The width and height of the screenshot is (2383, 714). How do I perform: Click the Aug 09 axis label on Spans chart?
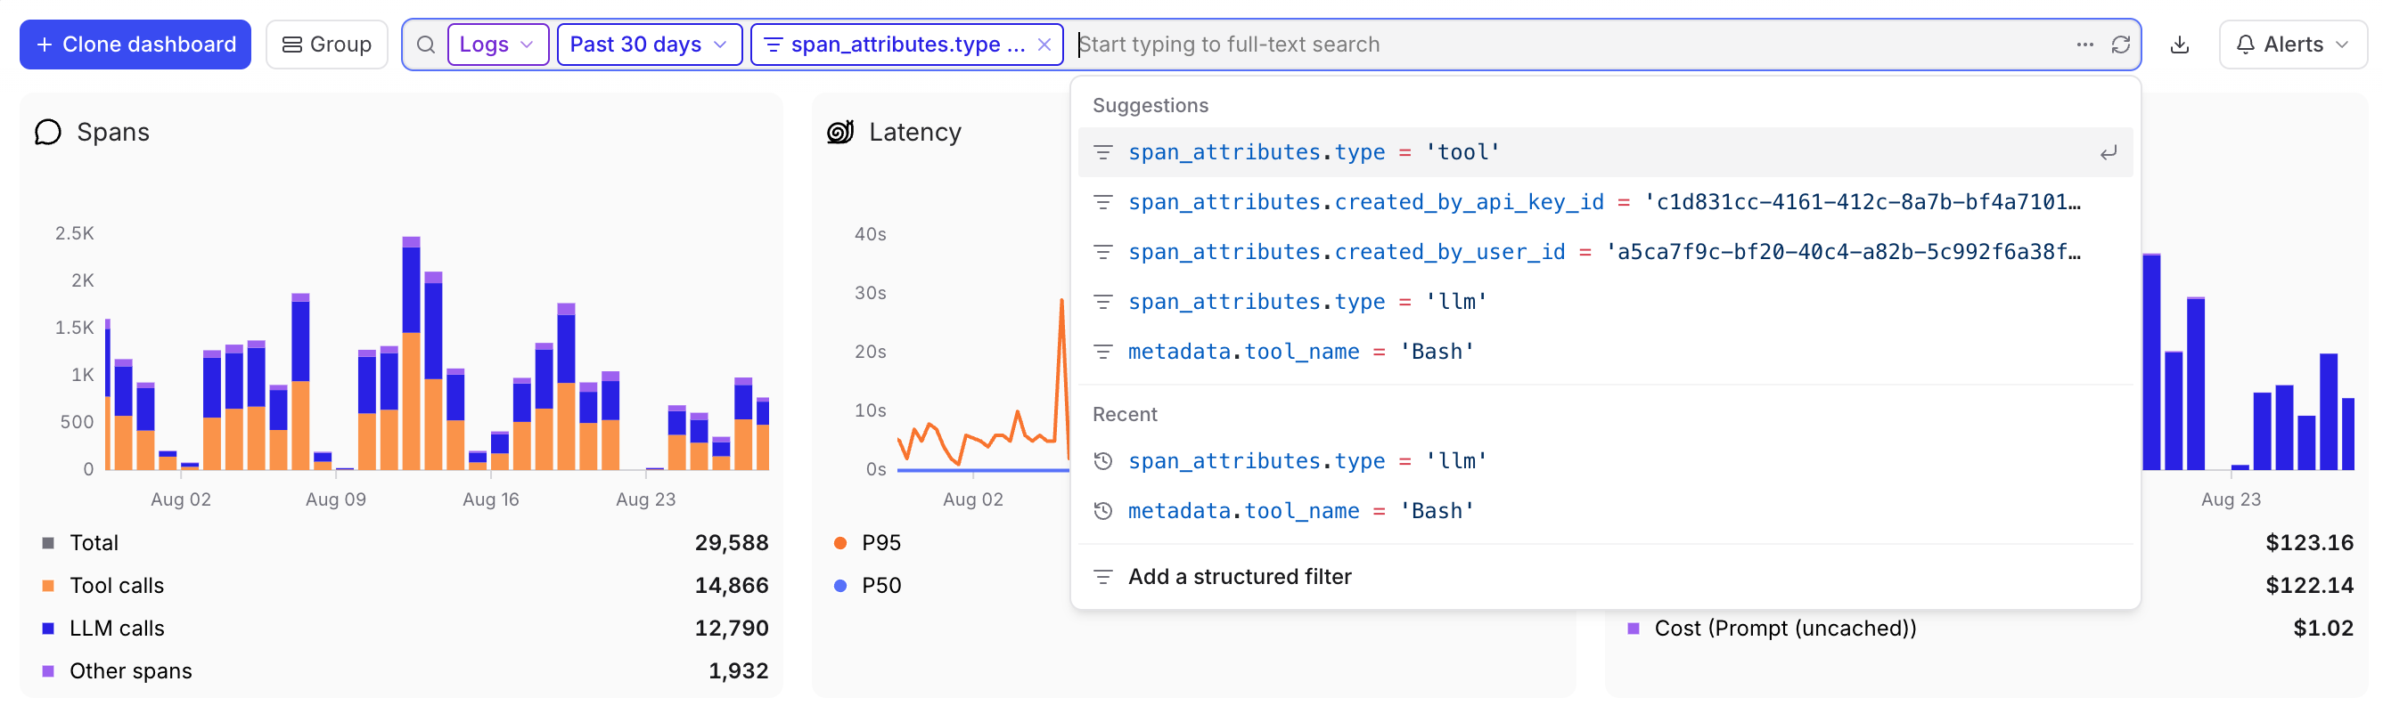click(336, 499)
